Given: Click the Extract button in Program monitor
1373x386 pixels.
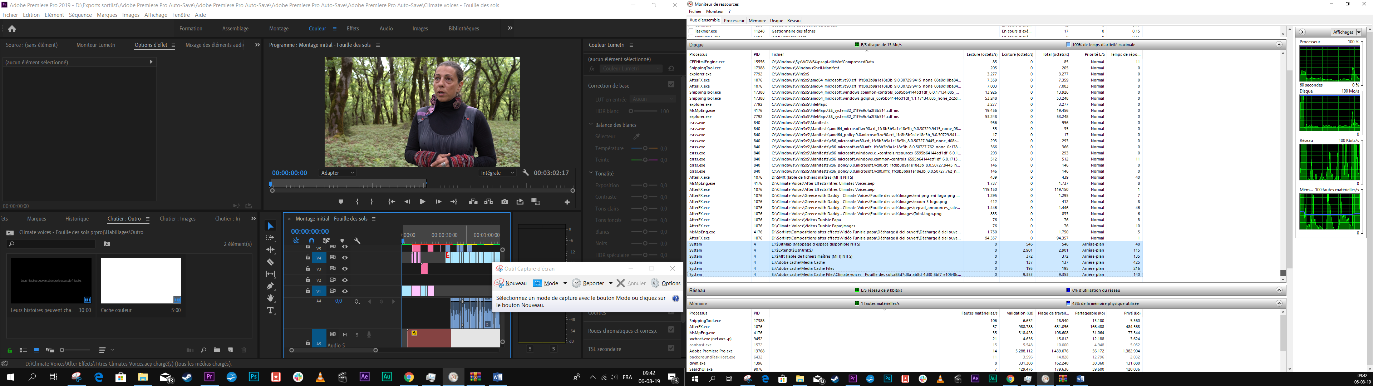Looking at the screenshot, I should click(x=489, y=202).
